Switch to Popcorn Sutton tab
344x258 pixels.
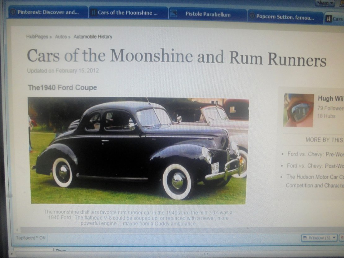click(x=285, y=17)
